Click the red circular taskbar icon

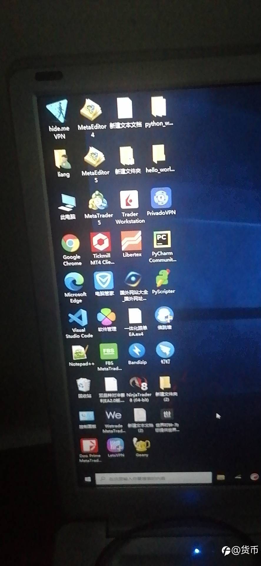254,476
